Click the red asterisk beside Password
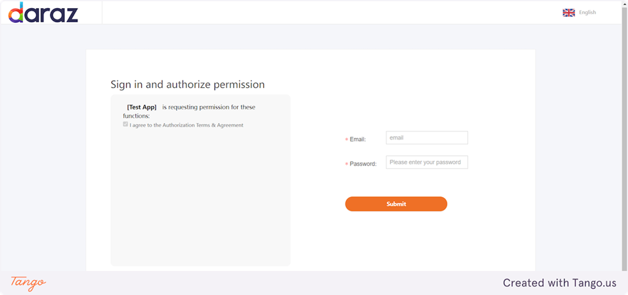 pyautogui.click(x=347, y=164)
